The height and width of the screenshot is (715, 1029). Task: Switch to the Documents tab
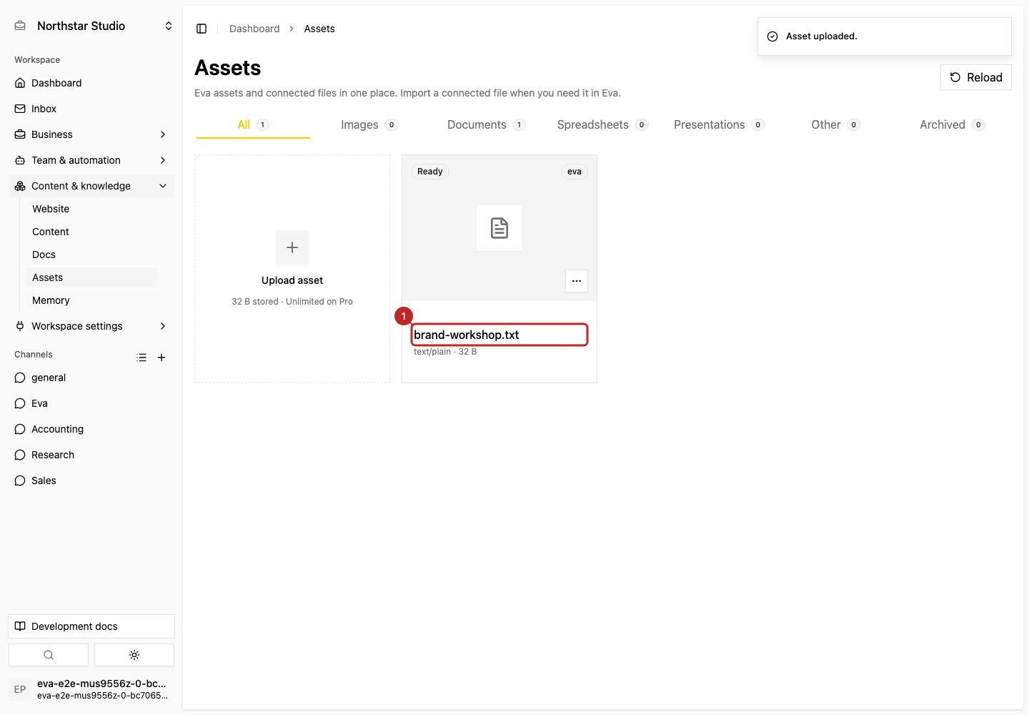486,124
